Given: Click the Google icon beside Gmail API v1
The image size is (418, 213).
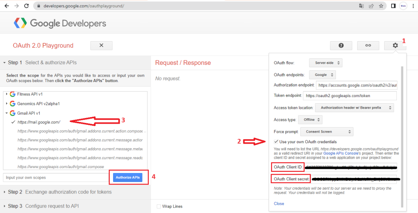Looking at the screenshot, I should 13,113.
